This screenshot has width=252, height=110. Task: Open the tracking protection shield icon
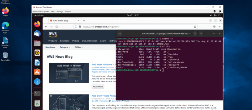coord(76,27)
